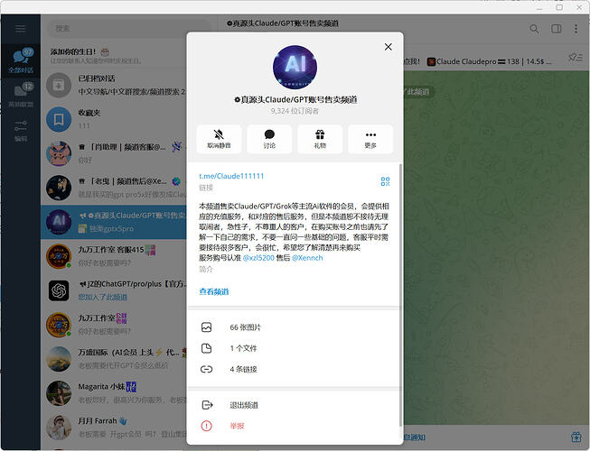Open the t.me/Claude111111 link
This screenshot has width=590, height=451.
point(231,176)
